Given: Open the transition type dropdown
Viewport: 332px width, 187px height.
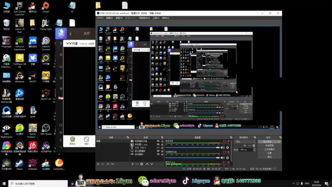Looking at the screenshot, I should (245, 142).
